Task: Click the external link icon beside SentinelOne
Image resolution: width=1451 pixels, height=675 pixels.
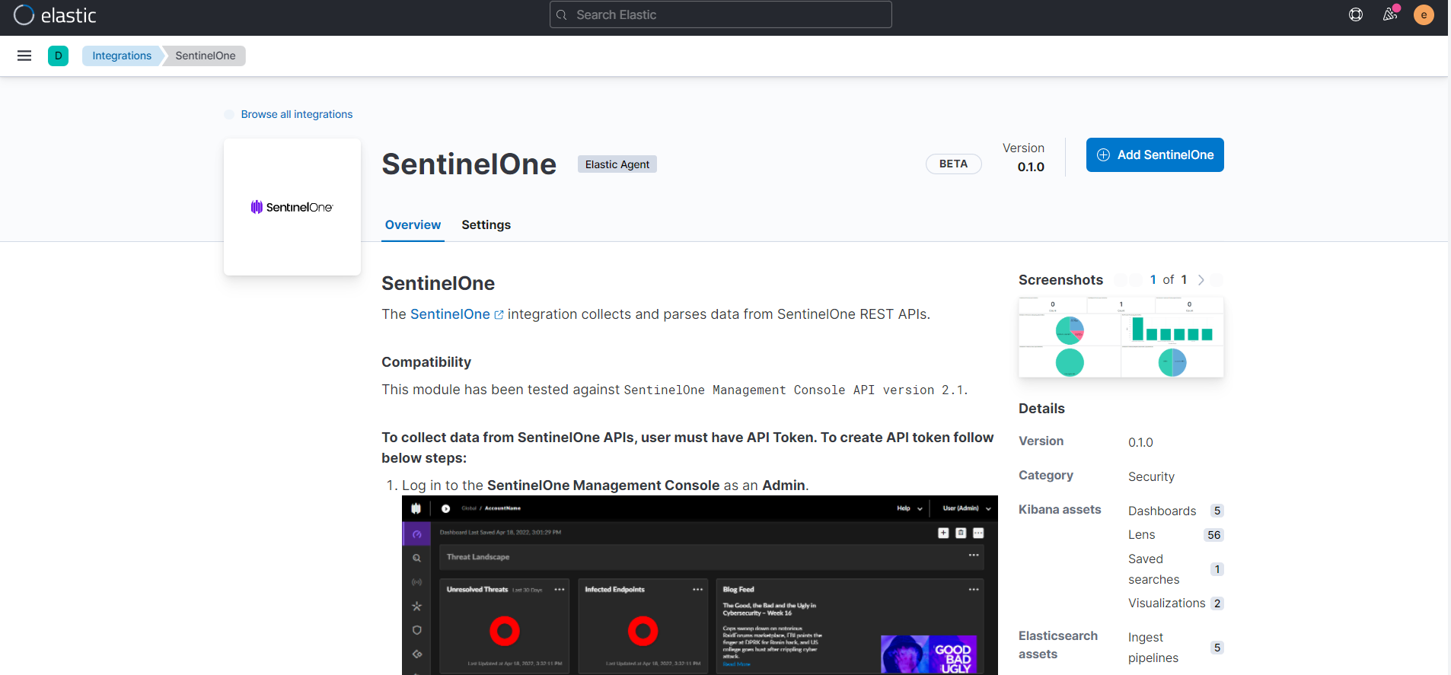Action: click(x=499, y=315)
